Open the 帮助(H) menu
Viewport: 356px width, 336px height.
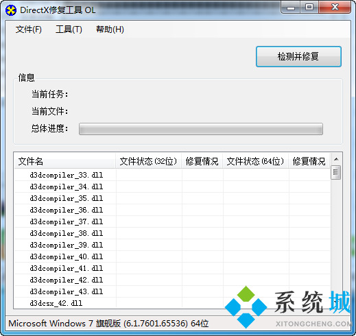110,29
